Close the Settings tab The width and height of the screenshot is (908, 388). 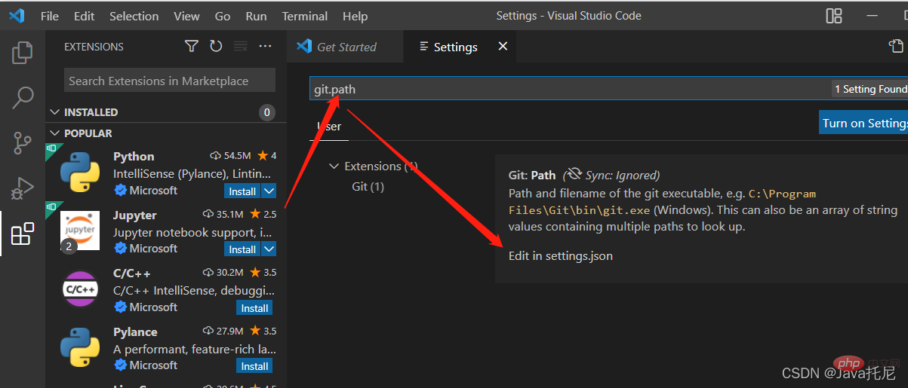pyautogui.click(x=503, y=47)
